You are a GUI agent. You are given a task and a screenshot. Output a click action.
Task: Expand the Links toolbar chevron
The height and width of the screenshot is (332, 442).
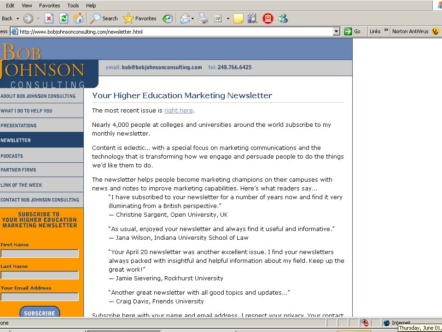pos(386,30)
